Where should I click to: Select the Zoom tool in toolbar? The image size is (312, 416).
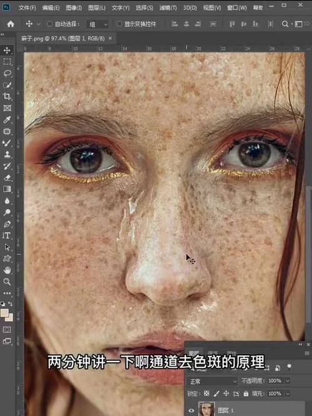(7, 282)
